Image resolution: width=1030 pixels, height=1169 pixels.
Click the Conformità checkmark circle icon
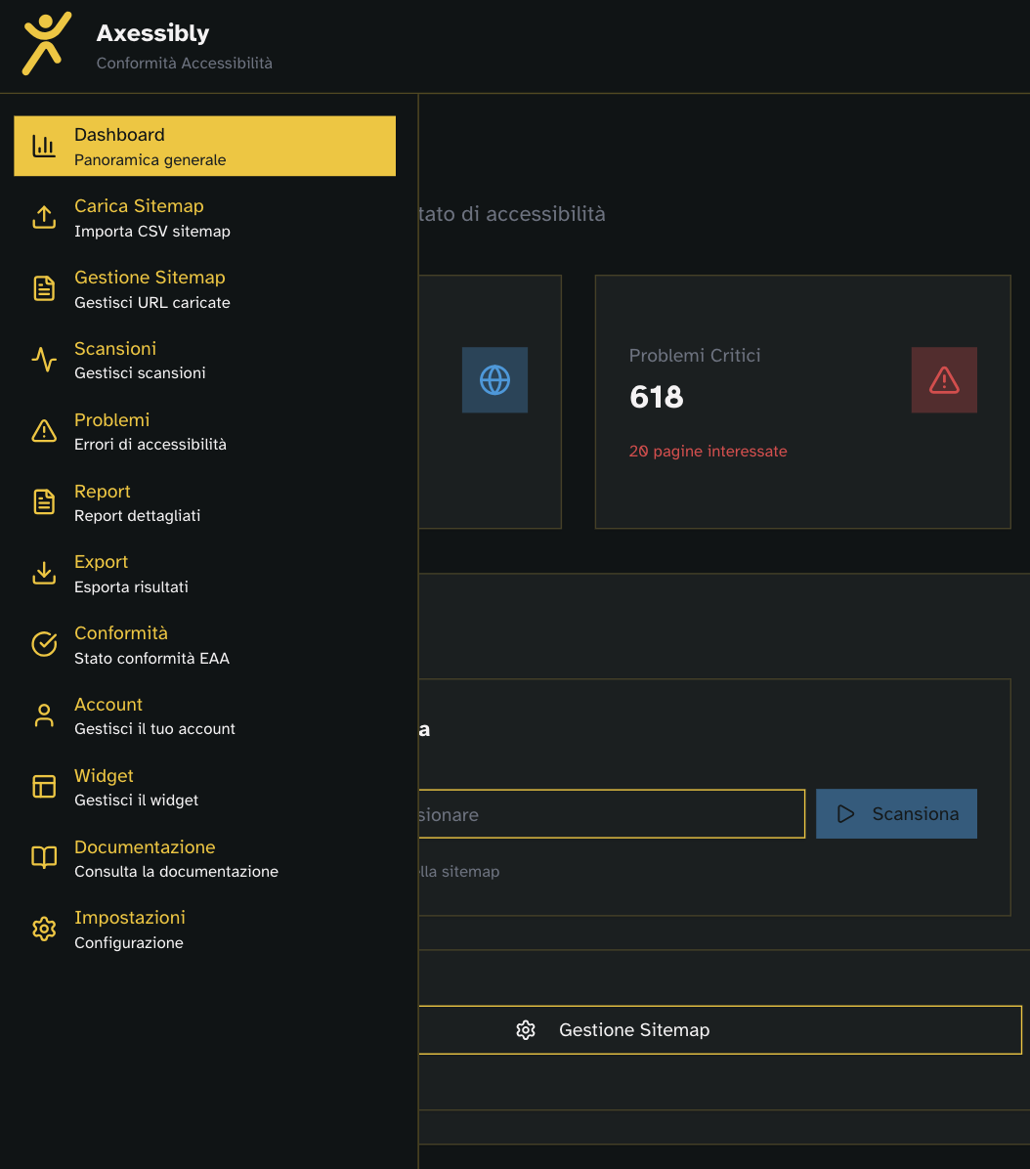click(44, 643)
